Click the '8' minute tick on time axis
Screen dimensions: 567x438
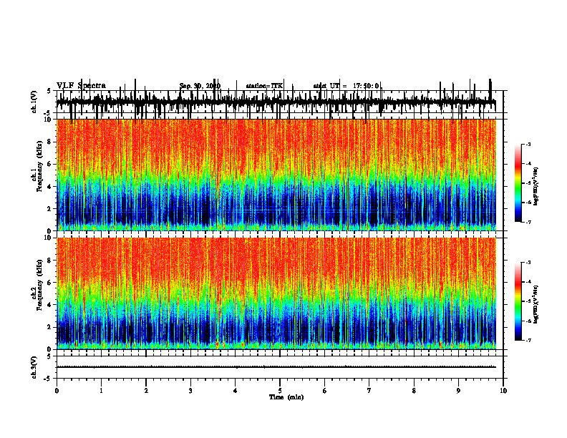[414, 391]
